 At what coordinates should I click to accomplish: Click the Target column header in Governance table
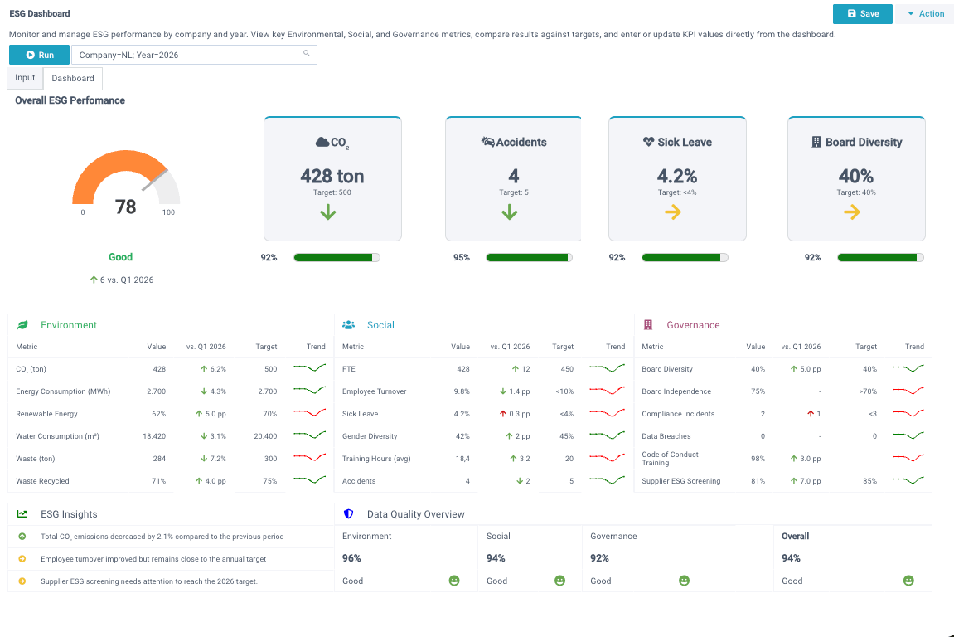coord(866,347)
